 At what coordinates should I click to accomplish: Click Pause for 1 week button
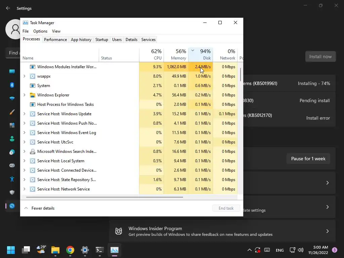click(308, 159)
